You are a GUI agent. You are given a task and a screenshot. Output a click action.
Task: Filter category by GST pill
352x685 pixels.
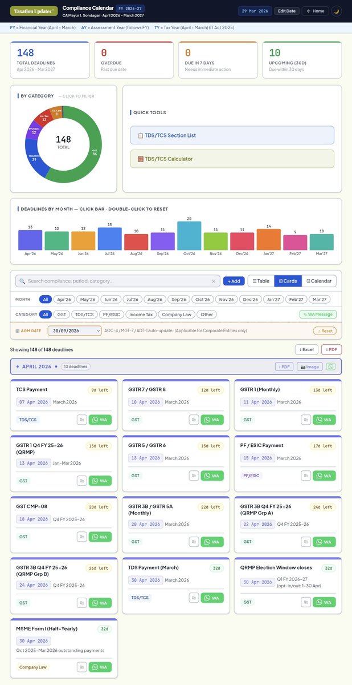tap(62, 315)
